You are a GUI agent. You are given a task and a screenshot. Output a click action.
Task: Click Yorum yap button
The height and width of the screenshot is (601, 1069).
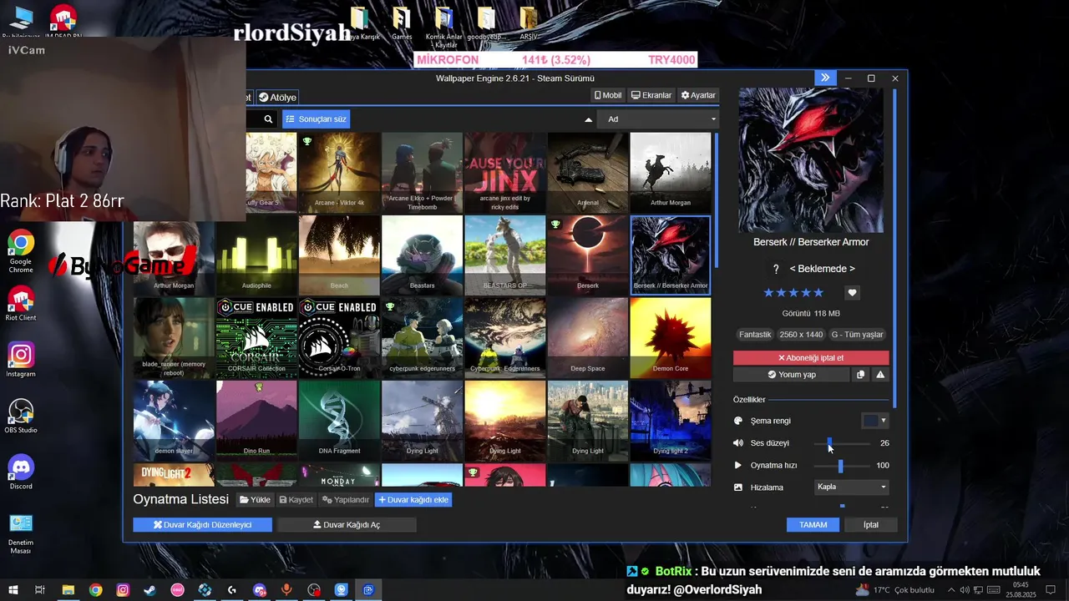tap(792, 375)
